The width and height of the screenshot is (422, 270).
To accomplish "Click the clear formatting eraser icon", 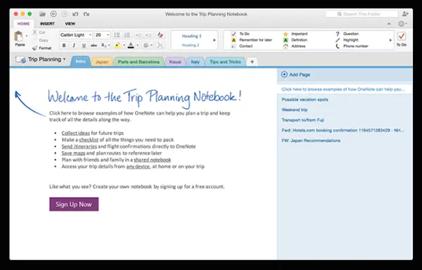I will (160, 35).
